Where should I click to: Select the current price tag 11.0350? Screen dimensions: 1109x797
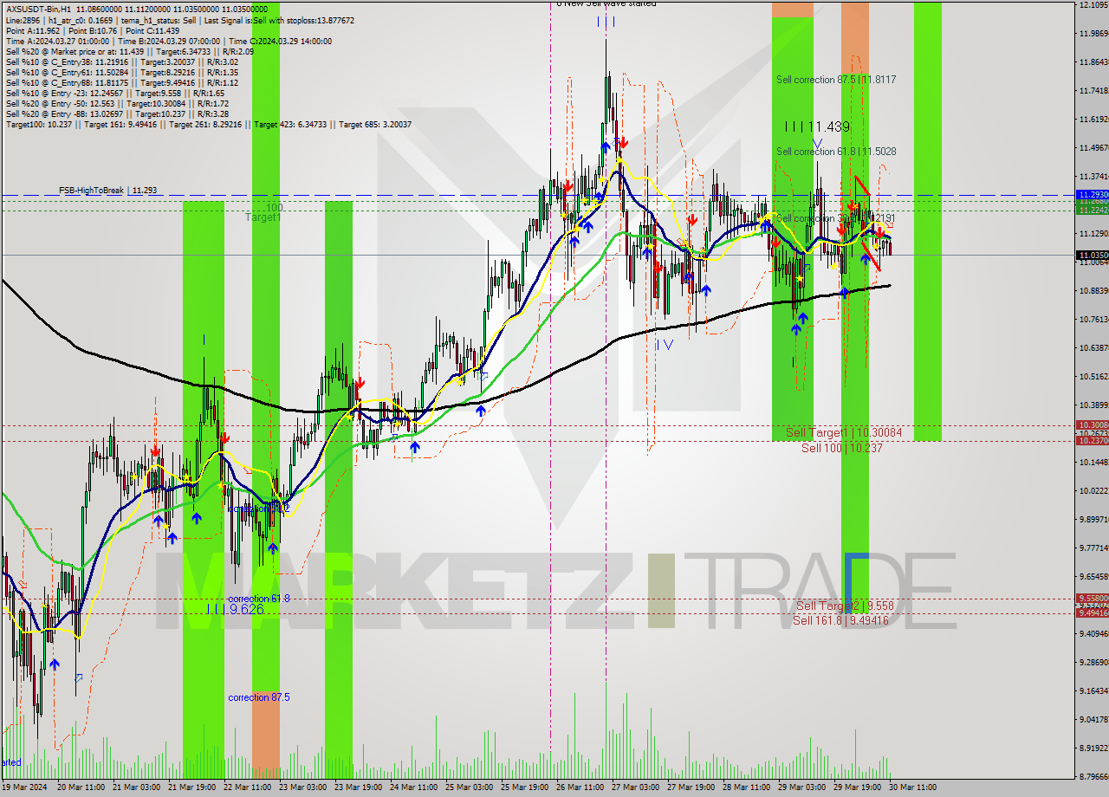click(x=1092, y=255)
